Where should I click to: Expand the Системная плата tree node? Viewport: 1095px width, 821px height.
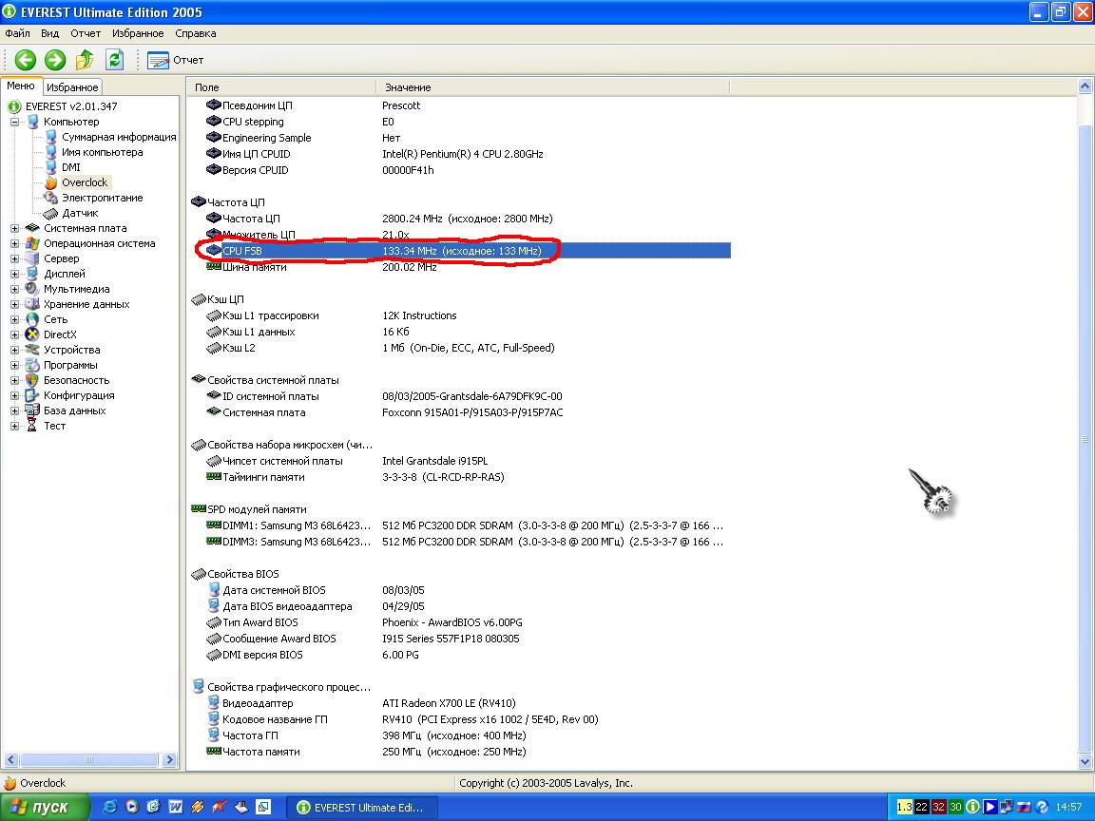point(14,228)
